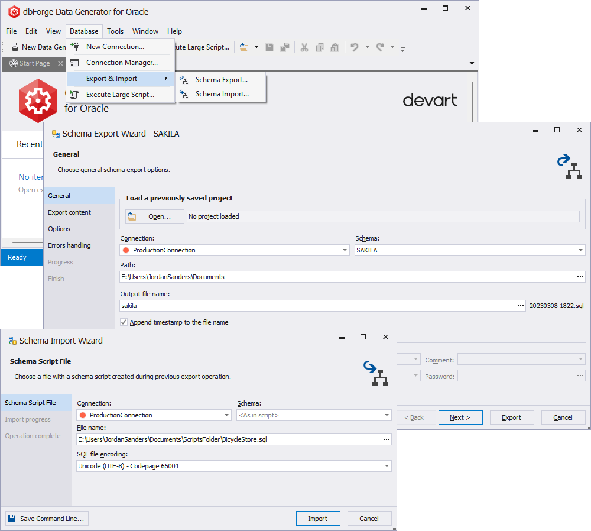Click the Path browse ellipsis button
Screen dimensions: 591x531
tap(580, 277)
